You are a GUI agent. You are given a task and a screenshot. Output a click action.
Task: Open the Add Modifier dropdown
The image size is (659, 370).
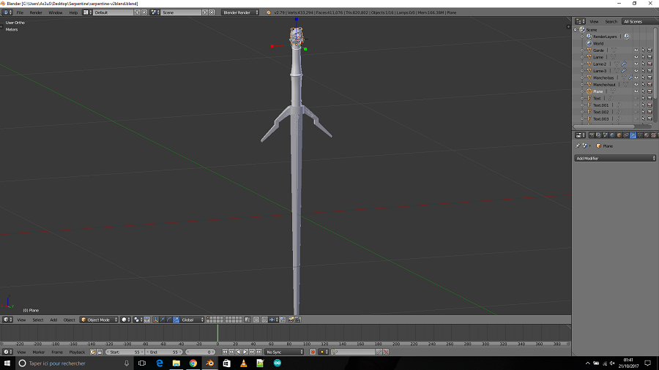(615, 158)
